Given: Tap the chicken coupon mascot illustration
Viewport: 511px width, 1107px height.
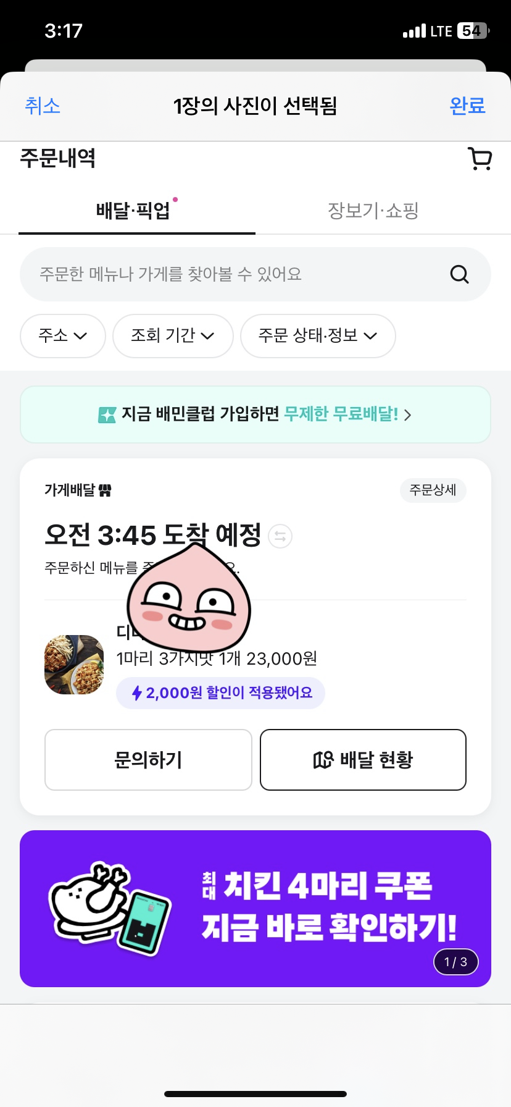Looking at the screenshot, I should [x=109, y=907].
